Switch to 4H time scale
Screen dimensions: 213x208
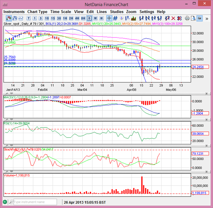pyautogui.click(x=77, y=18)
